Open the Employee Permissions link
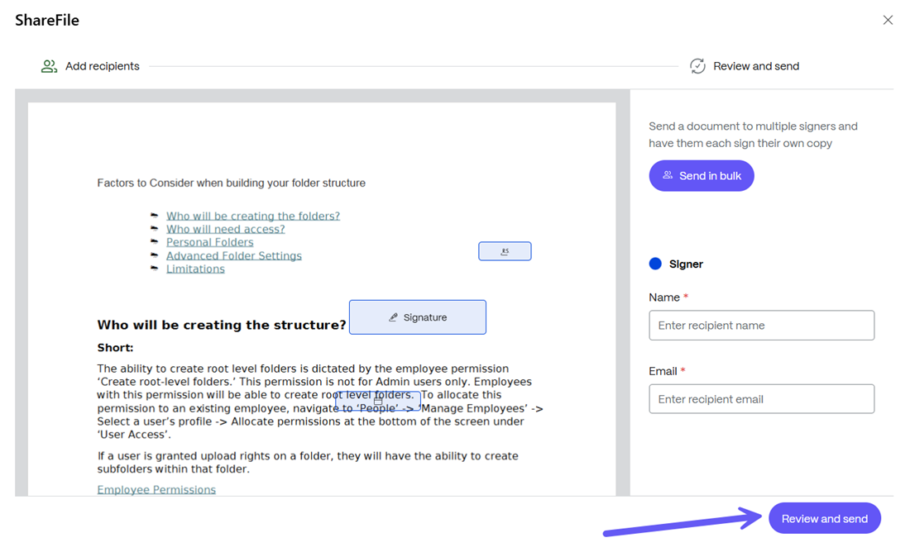Screen dimensions: 910x552 [x=156, y=489]
